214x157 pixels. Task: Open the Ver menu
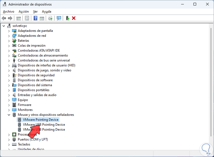[x=35, y=12]
